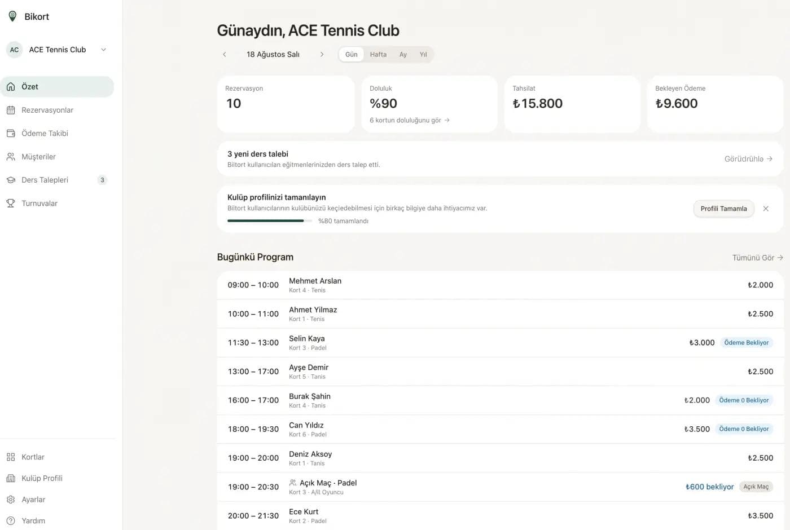
Task: Click Selin Kaya's Ödeme Bekliyor badge
Action: tap(746, 343)
